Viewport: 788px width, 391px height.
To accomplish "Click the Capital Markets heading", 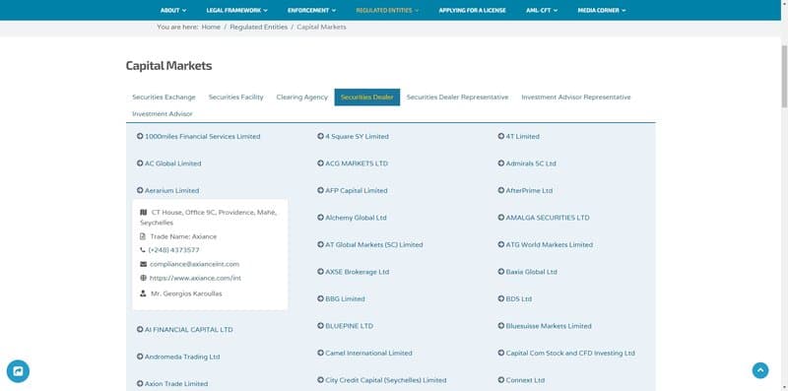I will (168, 66).
